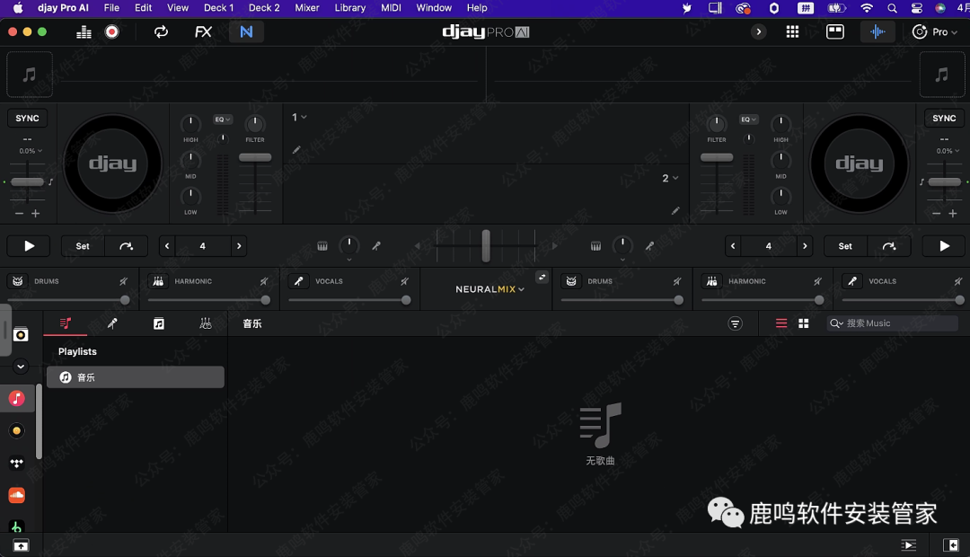Open the left deck EQ dropdown
Viewport: 970px width, 557px height.
pos(223,119)
